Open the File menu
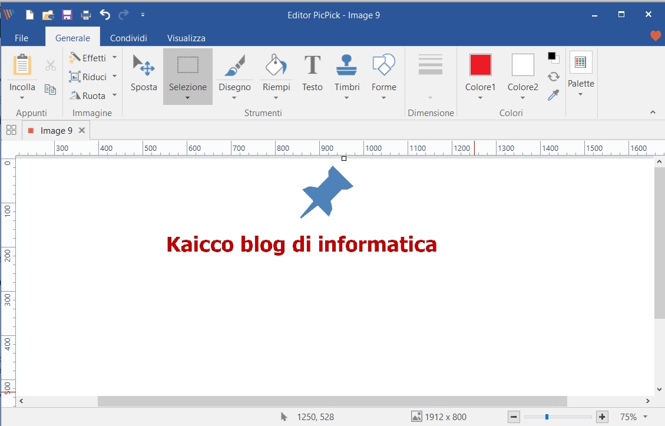665x426 pixels. coord(21,38)
